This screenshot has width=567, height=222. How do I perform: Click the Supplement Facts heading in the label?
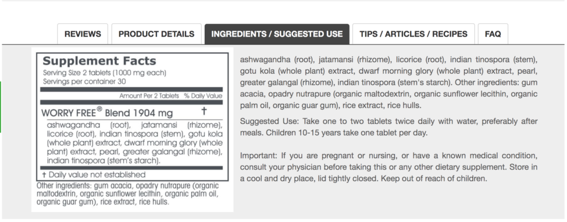point(99,61)
